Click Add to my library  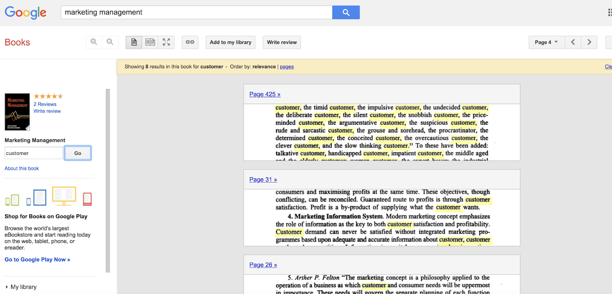coord(231,42)
